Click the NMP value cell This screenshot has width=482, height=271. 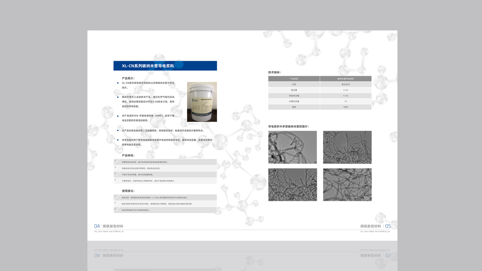[x=346, y=107]
